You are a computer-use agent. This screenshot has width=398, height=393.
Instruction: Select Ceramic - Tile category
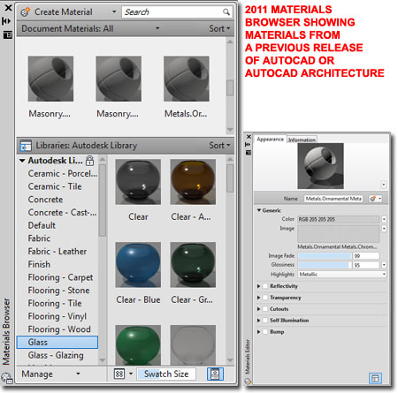click(55, 186)
